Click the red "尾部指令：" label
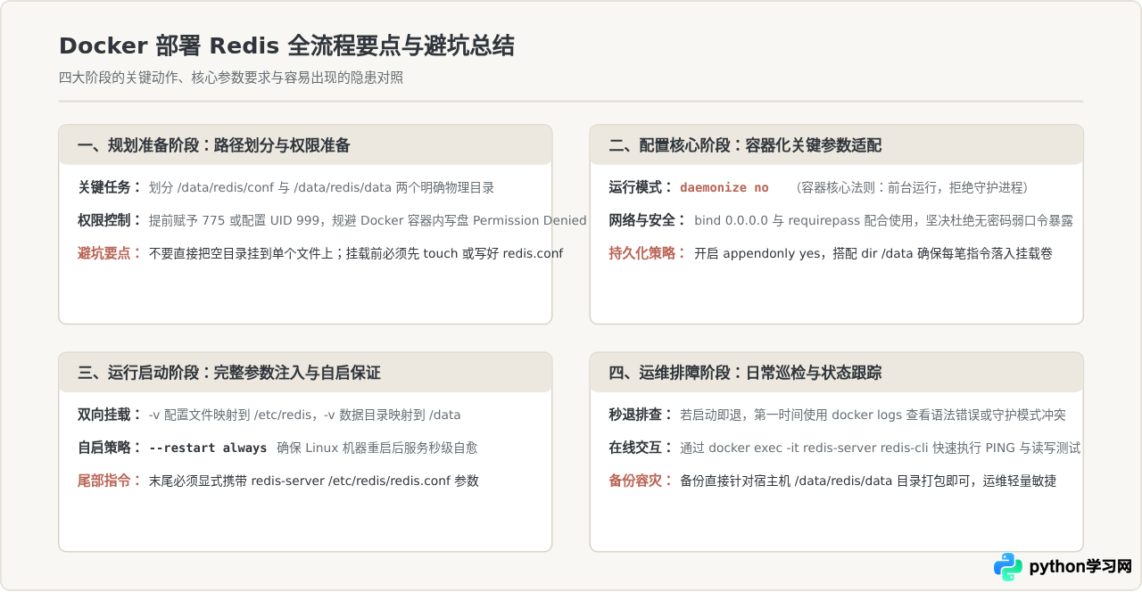 pyautogui.click(x=110, y=481)
